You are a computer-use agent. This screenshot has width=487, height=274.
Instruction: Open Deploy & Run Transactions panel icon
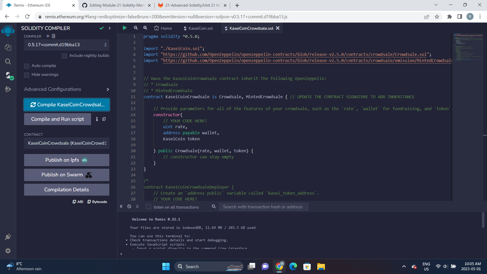(8, 89)
